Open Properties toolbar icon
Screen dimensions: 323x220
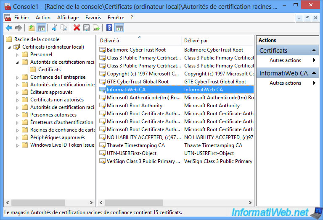pos(87,28)
